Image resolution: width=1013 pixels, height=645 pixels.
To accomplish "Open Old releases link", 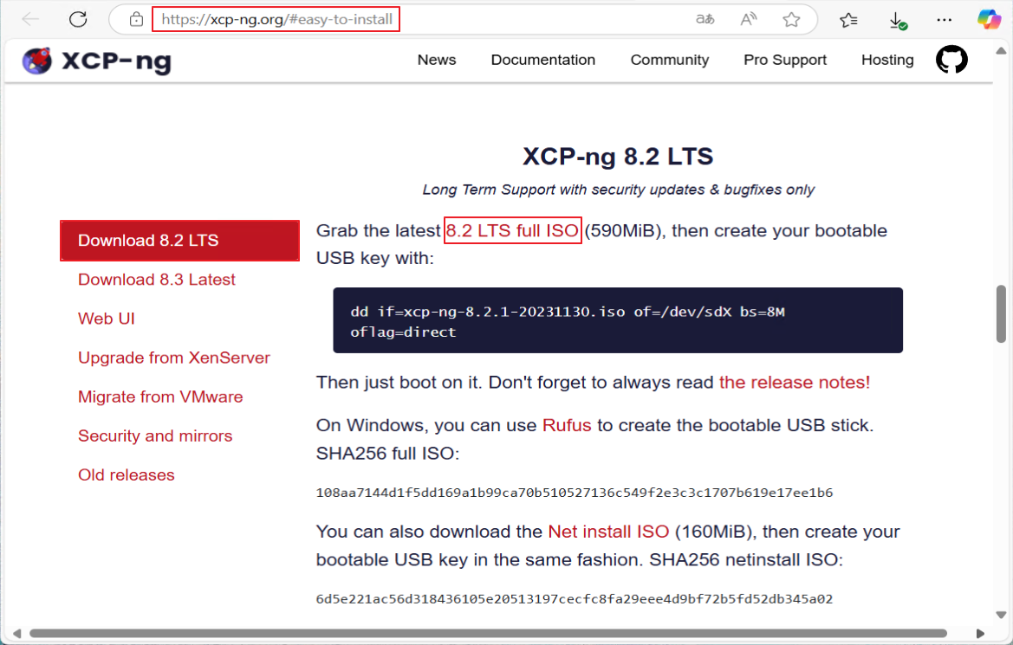I will 126,475.
